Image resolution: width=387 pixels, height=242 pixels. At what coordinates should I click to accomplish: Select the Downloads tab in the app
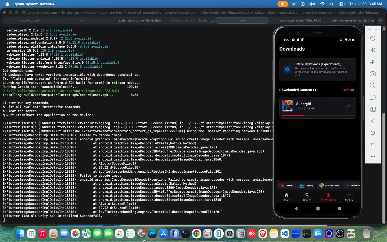tap(328, 197)
